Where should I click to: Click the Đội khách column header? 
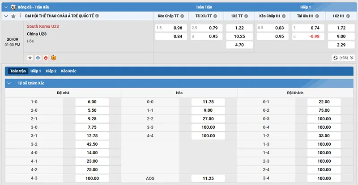[x=295, y=93]
